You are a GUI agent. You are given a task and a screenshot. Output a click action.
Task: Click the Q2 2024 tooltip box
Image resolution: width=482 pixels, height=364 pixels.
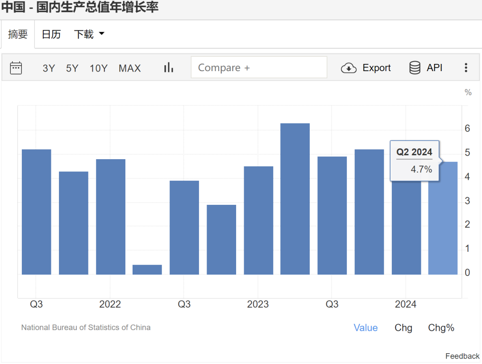pyautogui.click(x=414, y=161)
